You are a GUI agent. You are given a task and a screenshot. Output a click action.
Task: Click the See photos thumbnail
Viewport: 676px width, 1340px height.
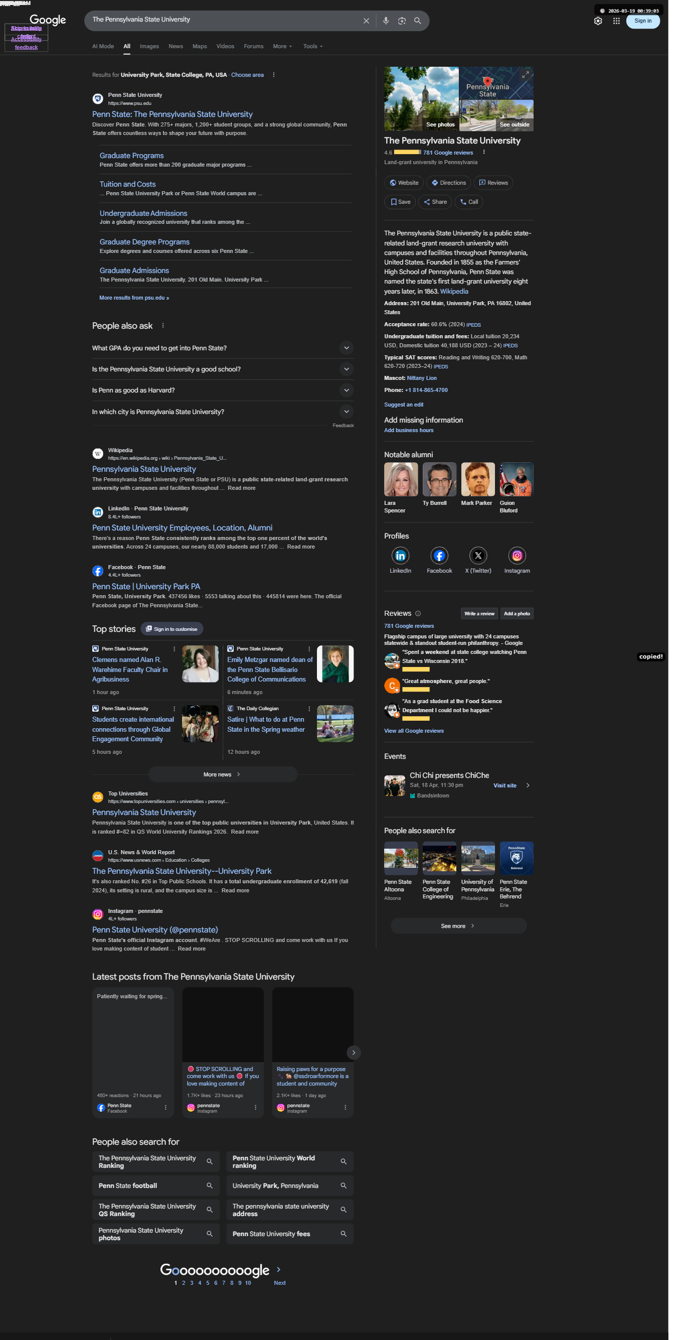coord(421,99)
